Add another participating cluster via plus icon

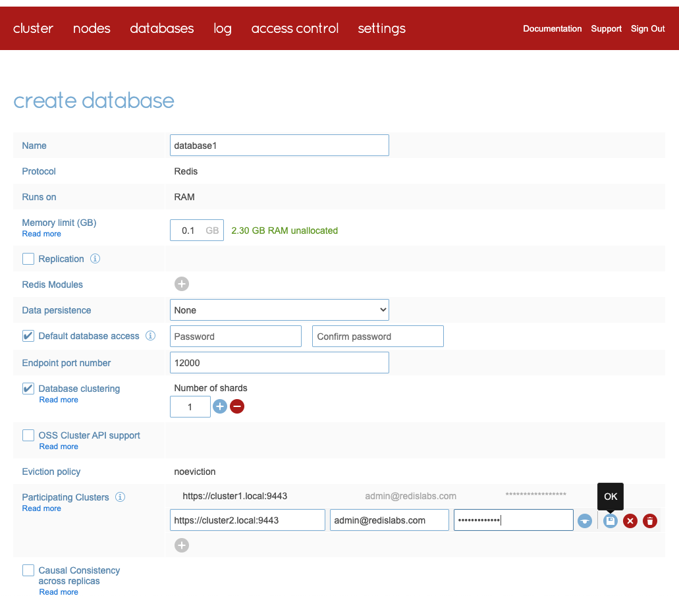(x=182, y=545)
